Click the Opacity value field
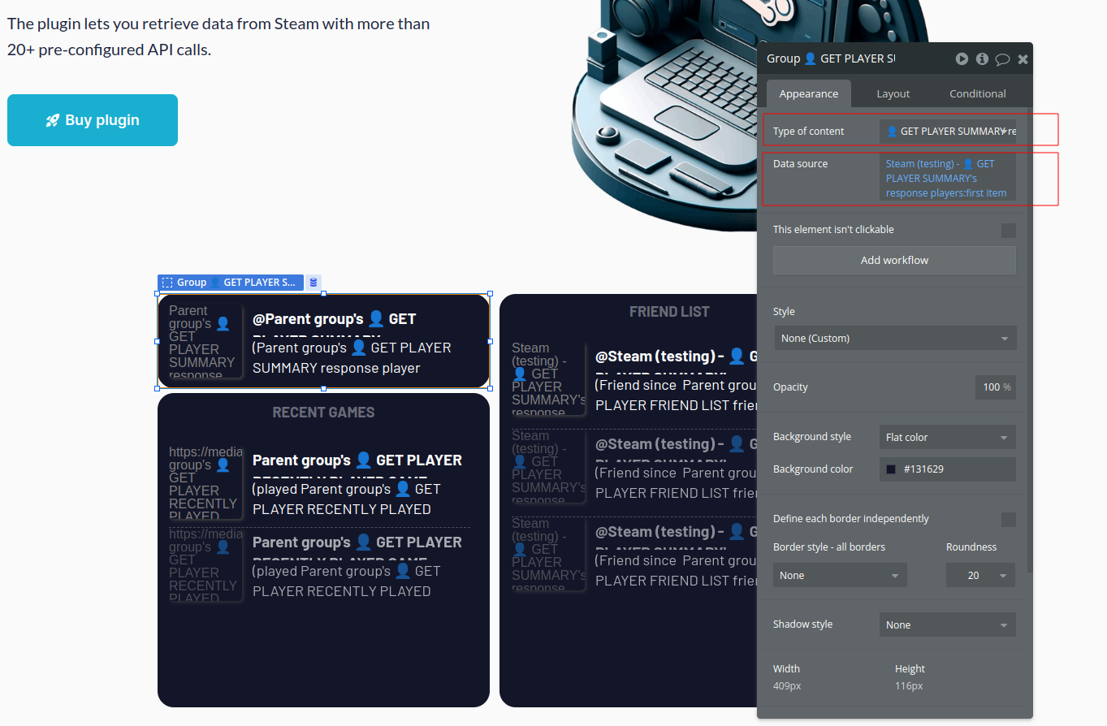The height and width of the screenshot is (726, 1107). [x=996, y=387]
